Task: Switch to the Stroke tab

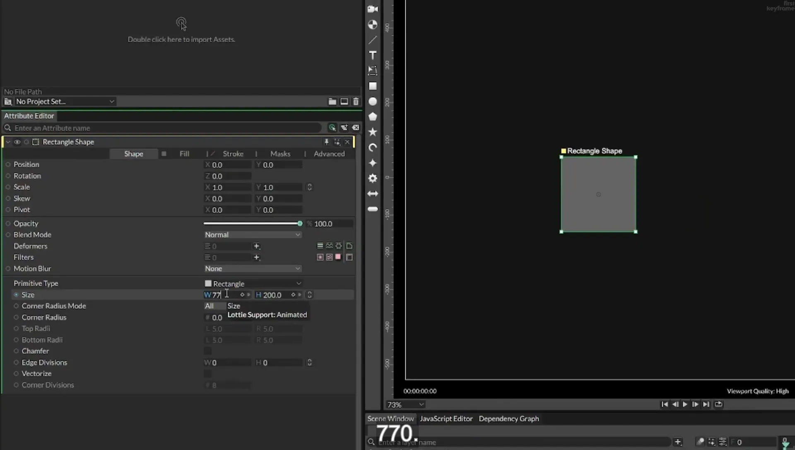Action: tap(233, 154)
